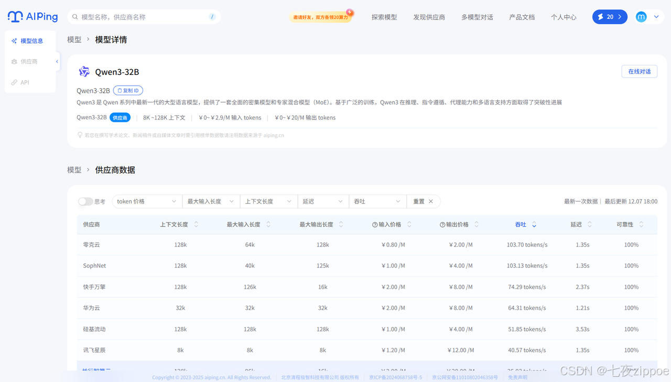Sort by 输入价格 column arrows
This screenshot has width=671, height=382.
point(409,224)
